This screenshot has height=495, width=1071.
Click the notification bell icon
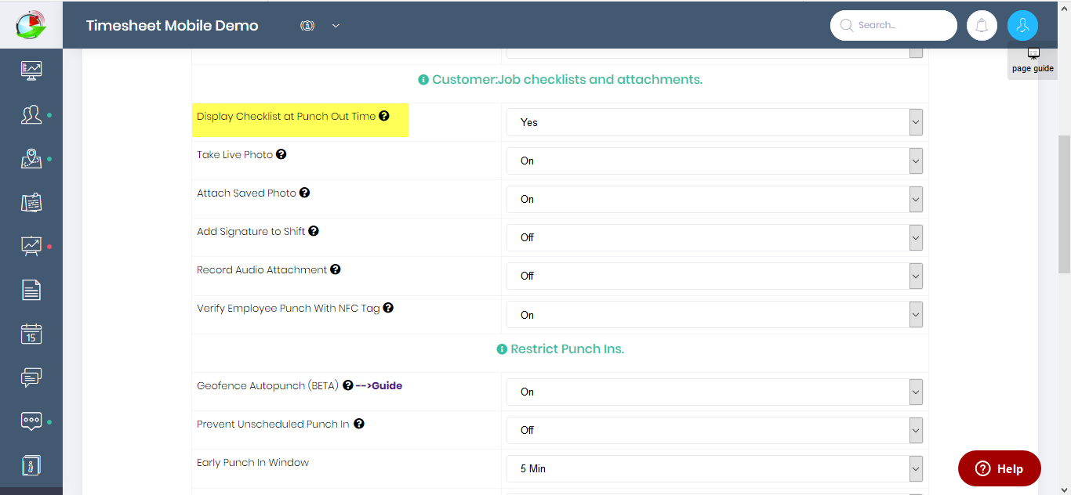click(x=982, y=25)
